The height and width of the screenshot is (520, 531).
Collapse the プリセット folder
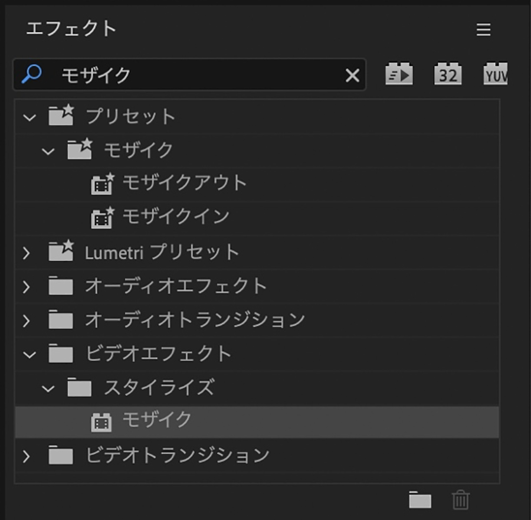29,117
